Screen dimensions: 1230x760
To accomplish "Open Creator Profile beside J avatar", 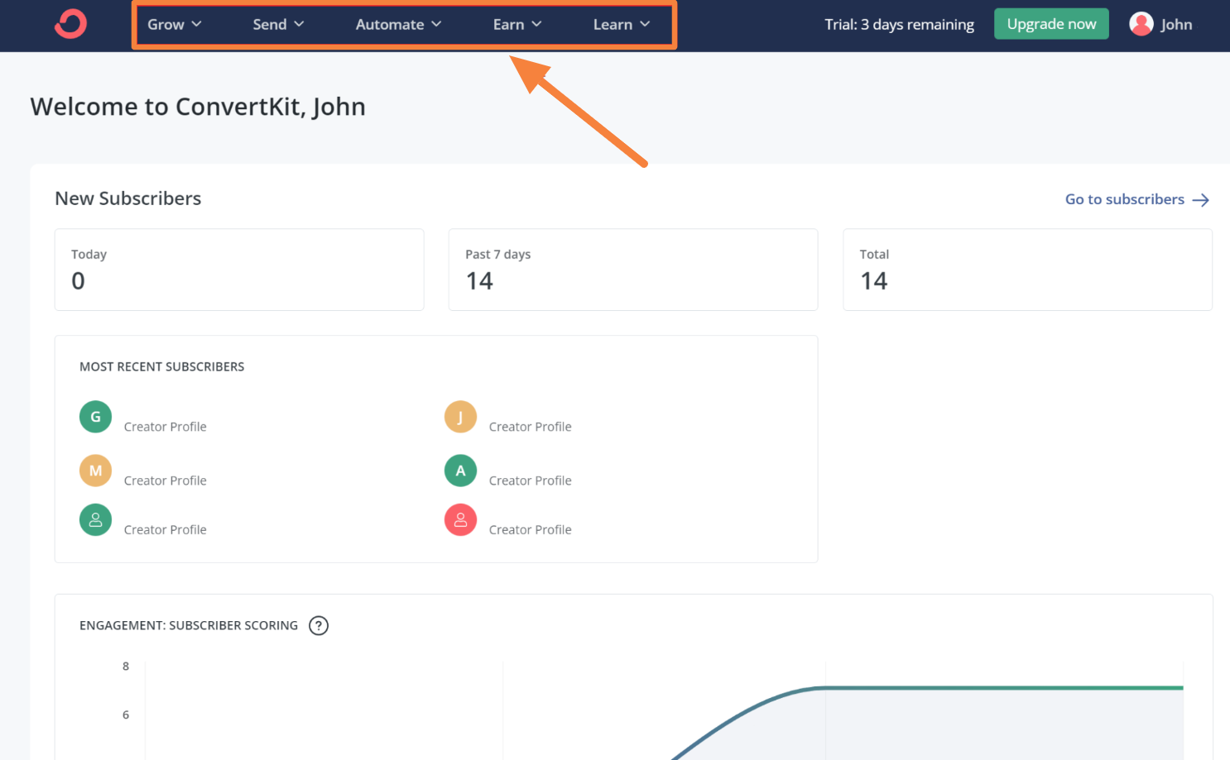I will pyautogui.click(x=531, y=427).
